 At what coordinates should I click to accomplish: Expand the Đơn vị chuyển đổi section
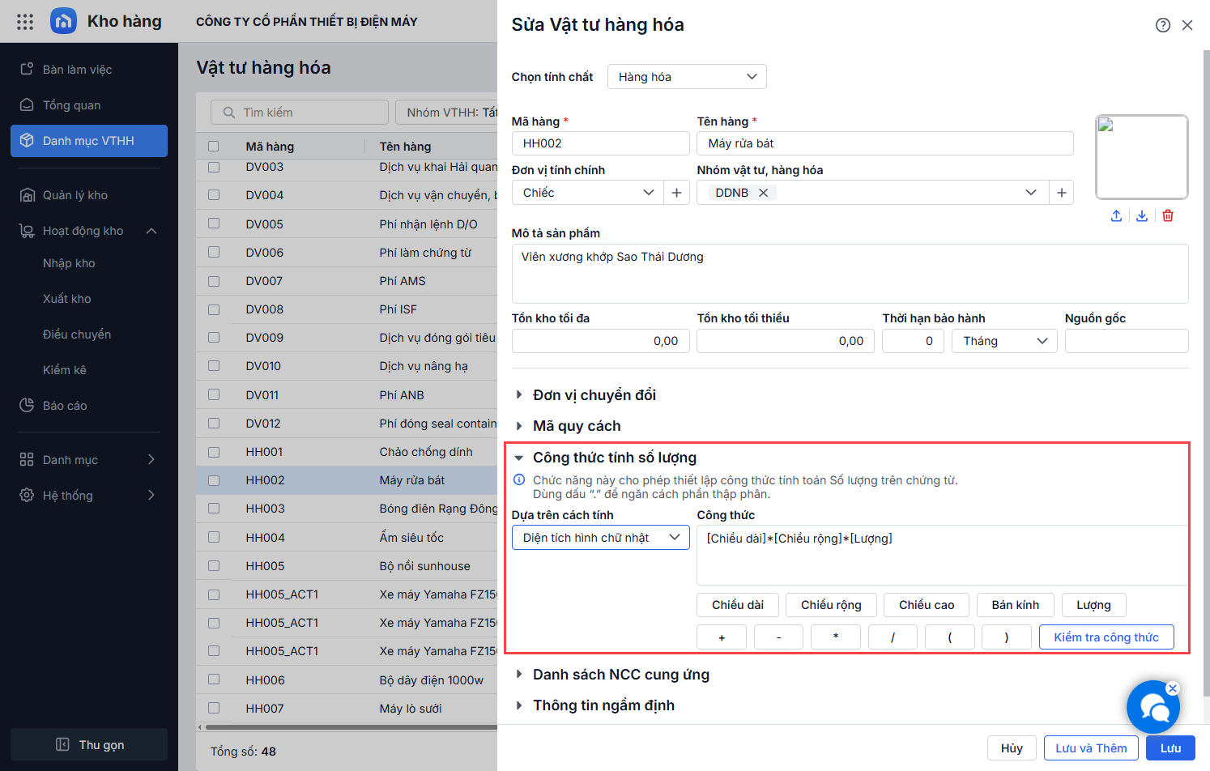[x=594, y=395]
